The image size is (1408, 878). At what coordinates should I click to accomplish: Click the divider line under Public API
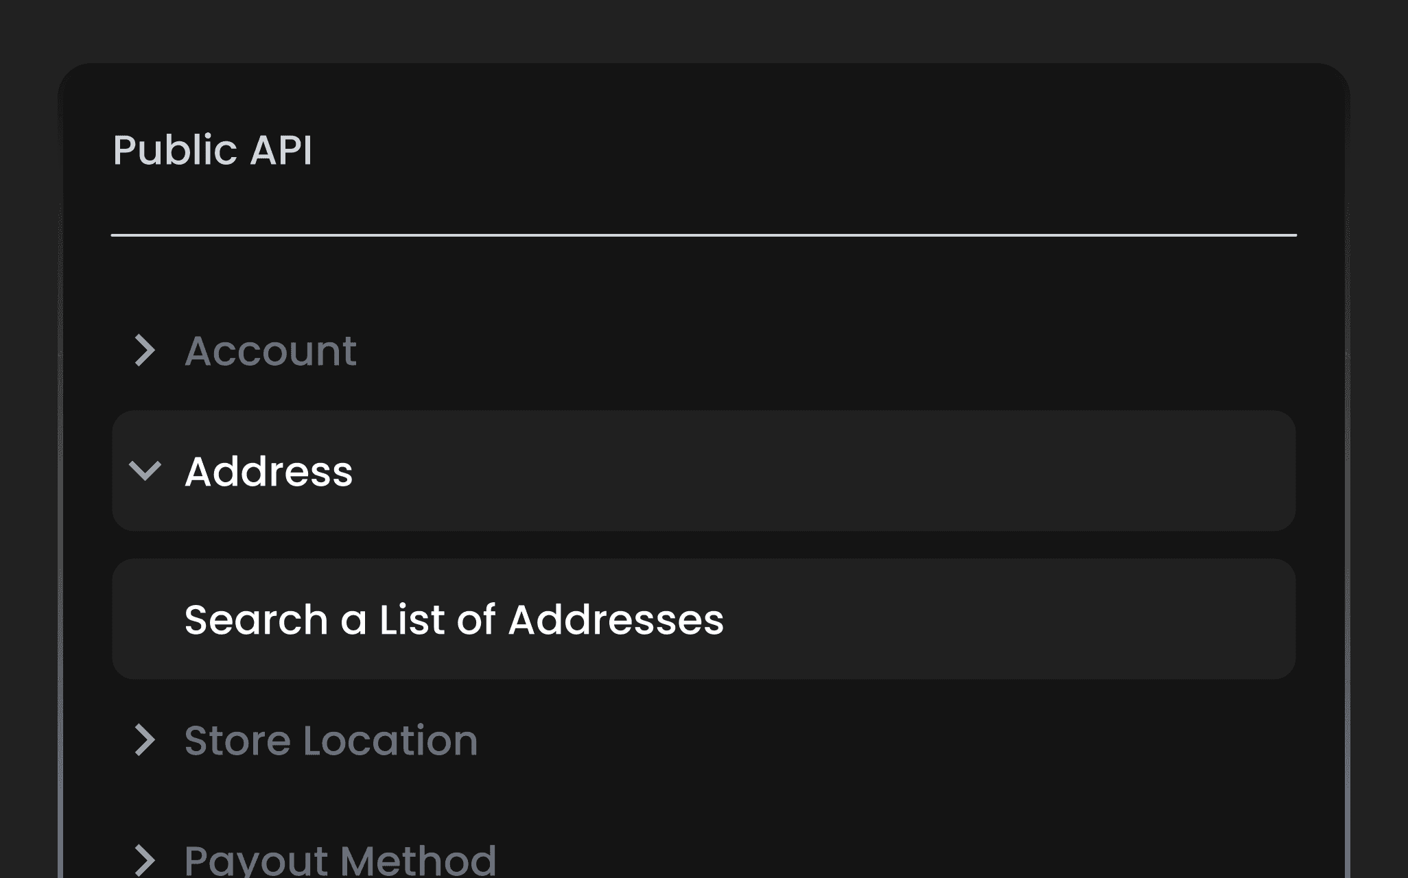[x=703, y=235]
